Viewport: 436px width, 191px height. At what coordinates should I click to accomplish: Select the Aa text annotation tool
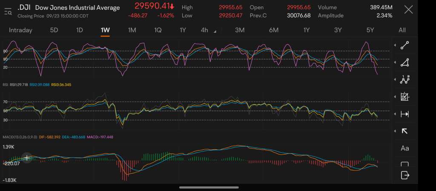404,148
